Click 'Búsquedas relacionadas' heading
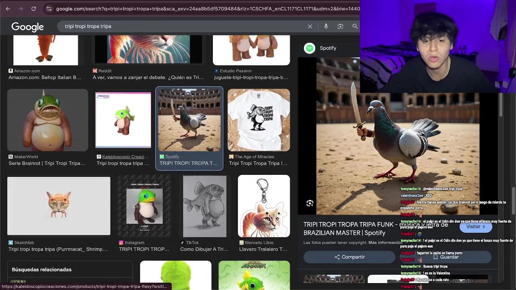516x290 pixels. [x=42, y=269]
